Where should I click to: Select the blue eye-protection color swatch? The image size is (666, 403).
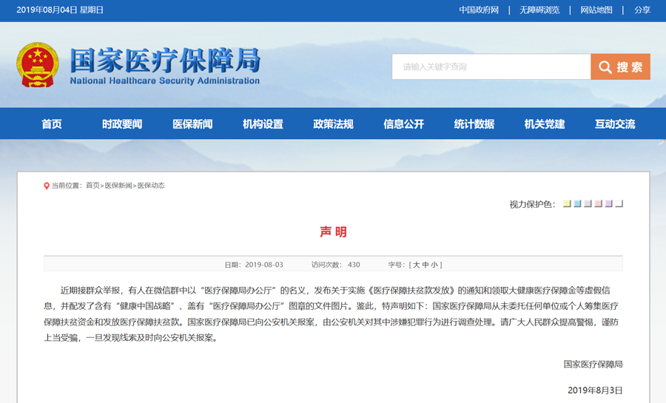click(x=577, y=203)
